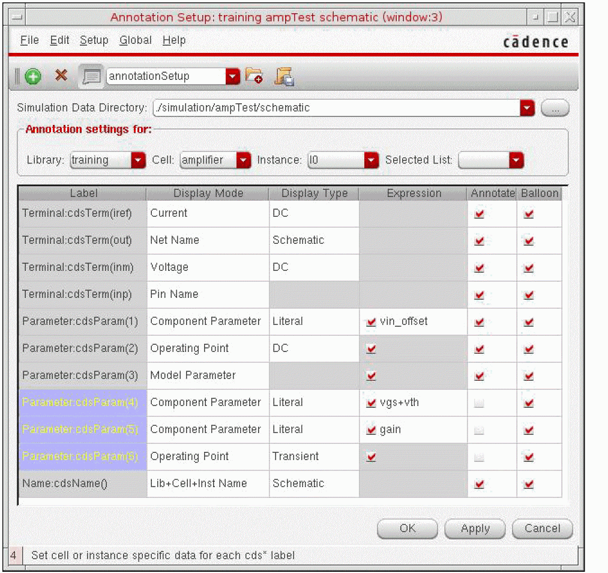Toggle Annotate checkbox for cdsTerm(inm)
The width and height of the screenshot is (608, 573).
pos(480,268)
